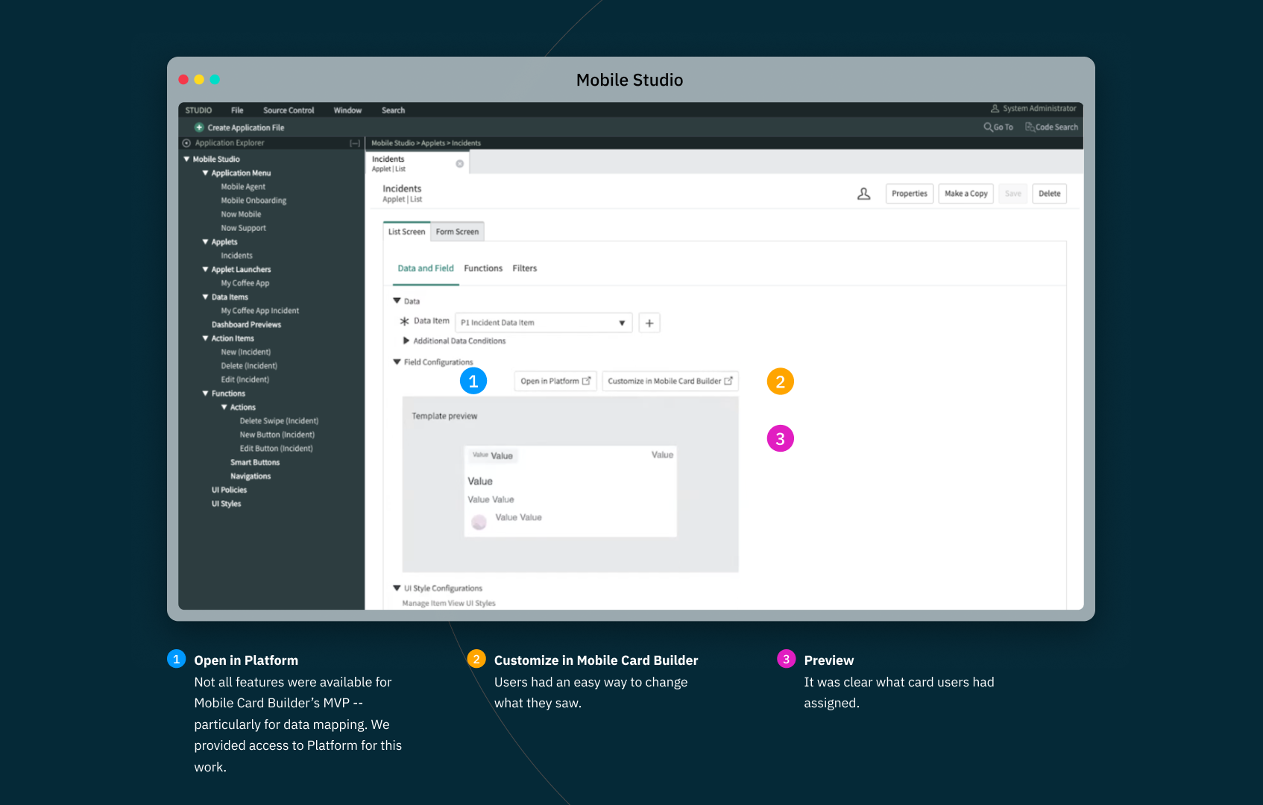Screen dimensions: 1263x805
Task: Collapse the Applet Launchers tree node
Action: click(205, 269)
